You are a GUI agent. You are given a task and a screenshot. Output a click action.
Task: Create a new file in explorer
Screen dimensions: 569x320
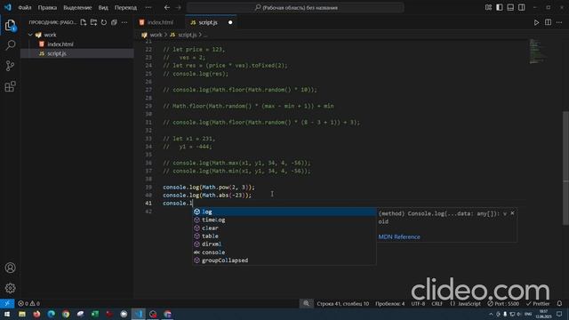84,22
